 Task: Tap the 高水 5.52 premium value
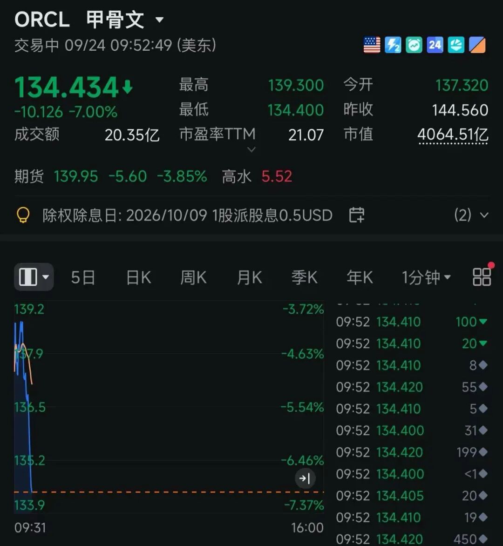(x=257, y=176)
